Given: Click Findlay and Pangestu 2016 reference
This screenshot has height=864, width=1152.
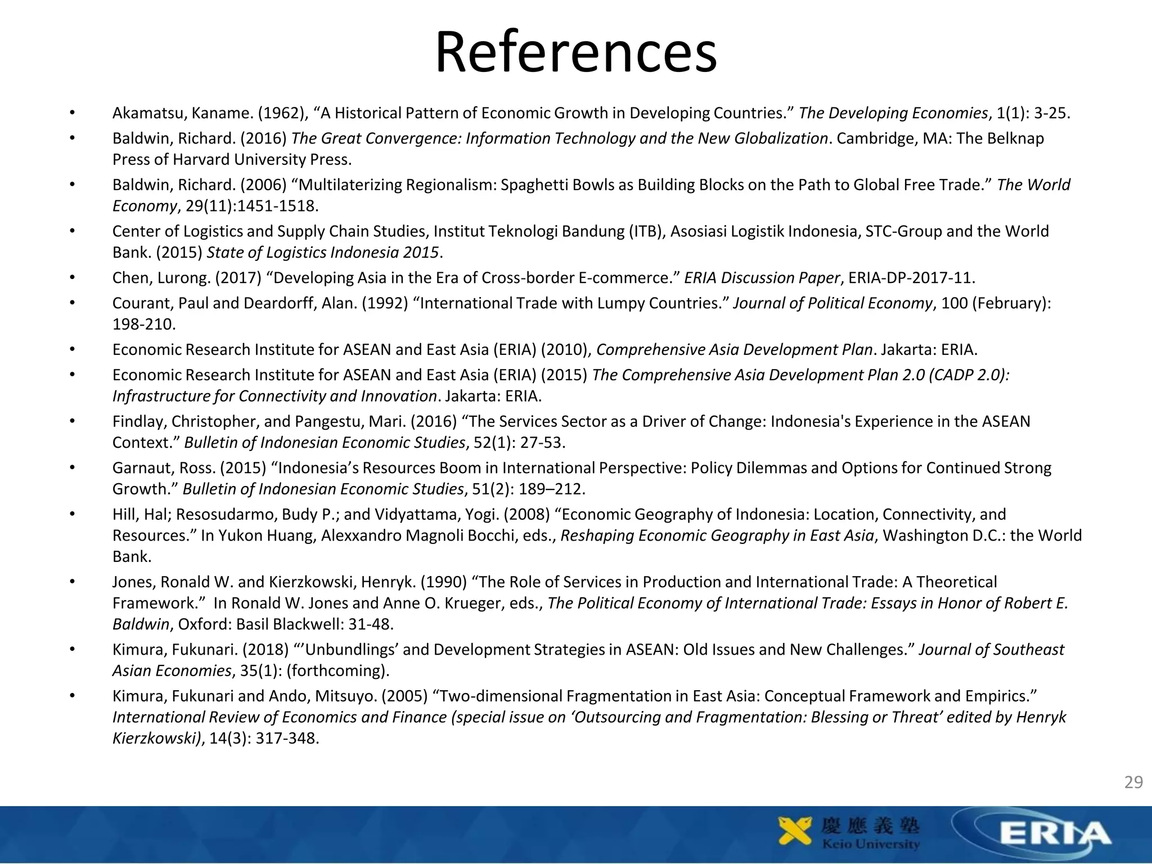Looking at the screenshot, I should coord(571,422).
